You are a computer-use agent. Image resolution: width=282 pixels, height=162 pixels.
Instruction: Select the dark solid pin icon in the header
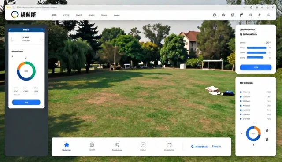(241, 15)
